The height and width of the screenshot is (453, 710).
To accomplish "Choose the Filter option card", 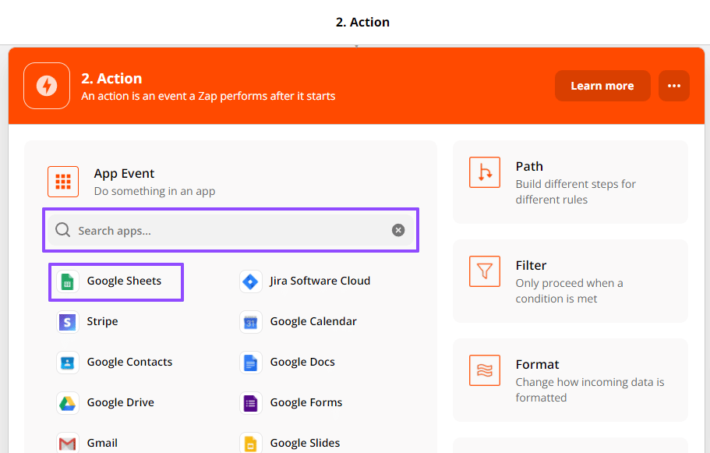I will coord(570,281).
